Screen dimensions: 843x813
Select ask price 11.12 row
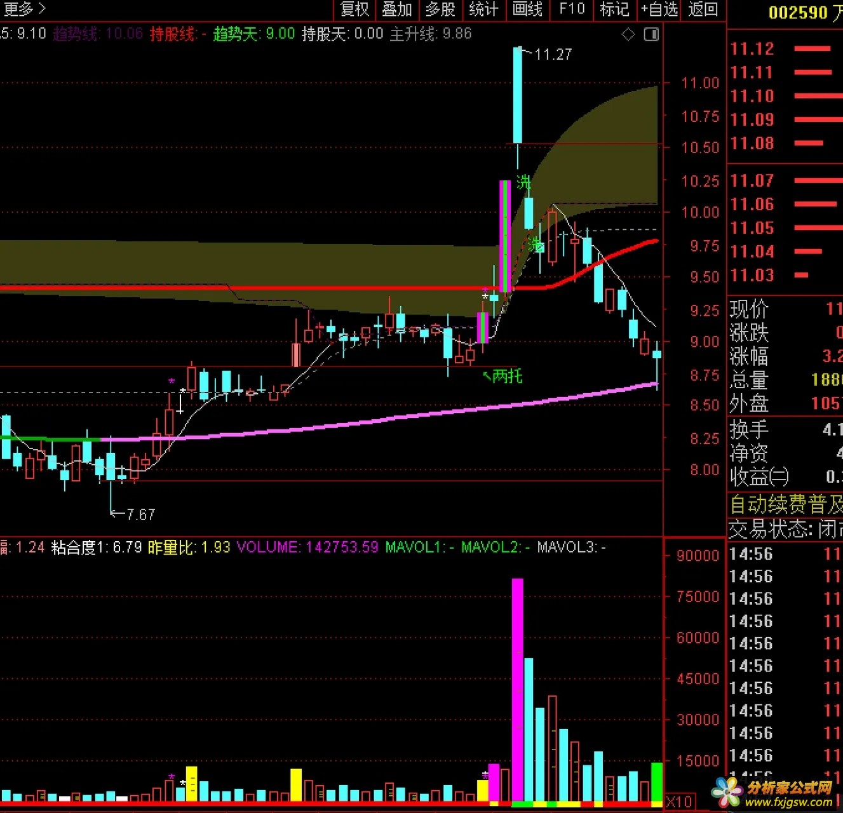785,48
